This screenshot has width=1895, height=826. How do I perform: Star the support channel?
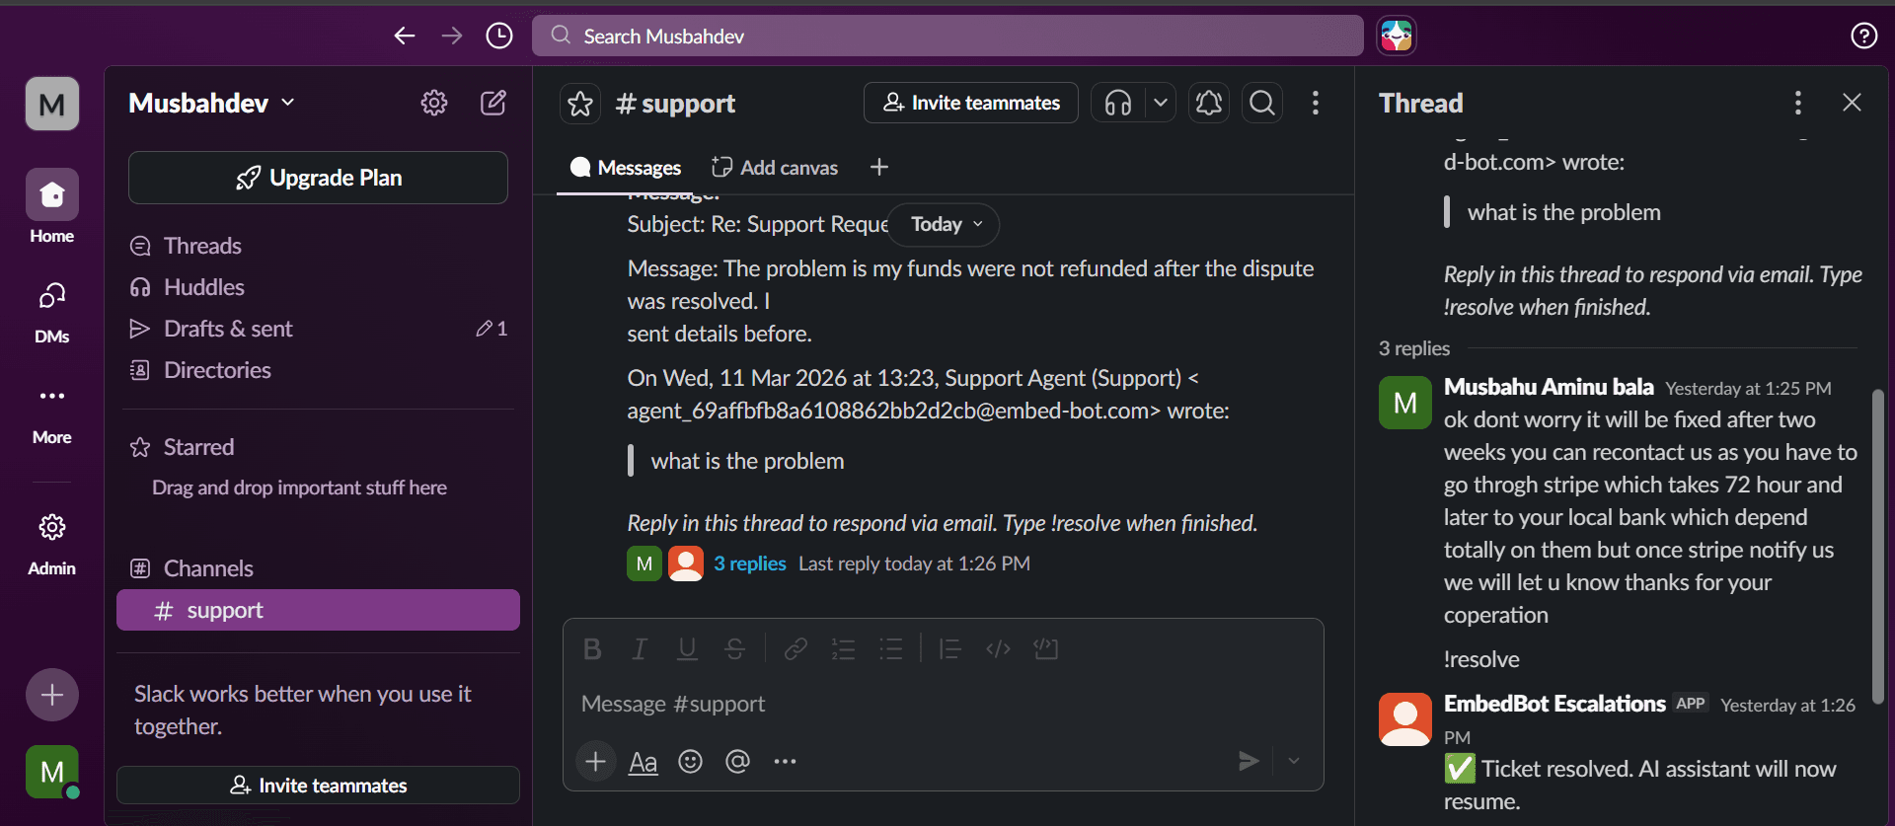pyautogui.click(x=579, y=102)
